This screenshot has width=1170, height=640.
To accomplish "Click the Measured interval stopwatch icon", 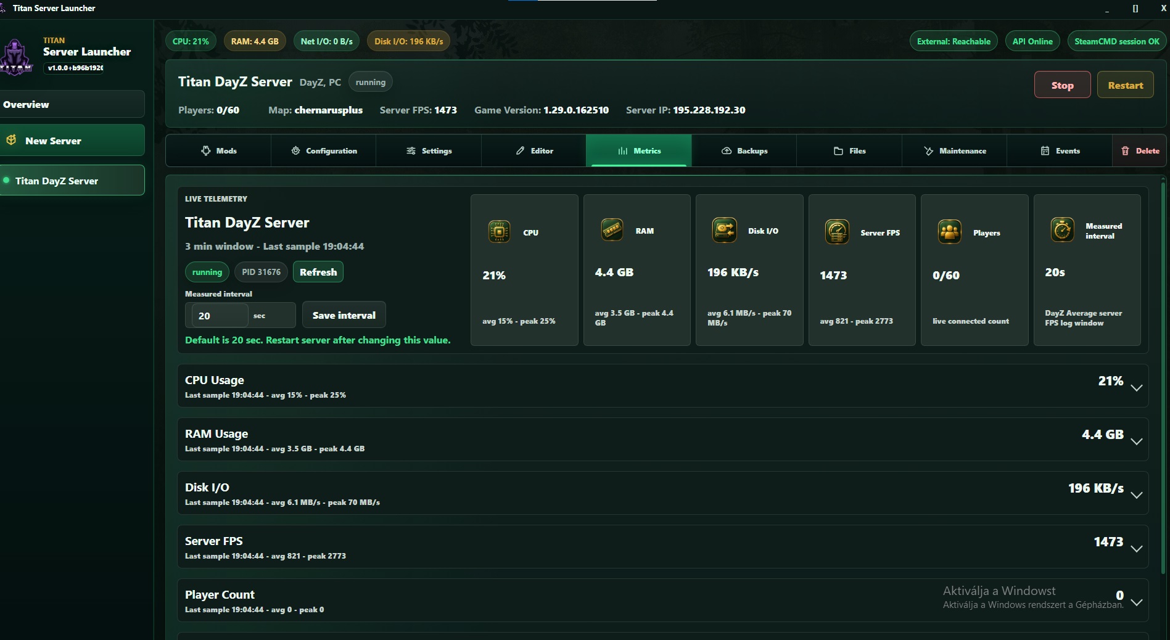I will click(1062, 230).
